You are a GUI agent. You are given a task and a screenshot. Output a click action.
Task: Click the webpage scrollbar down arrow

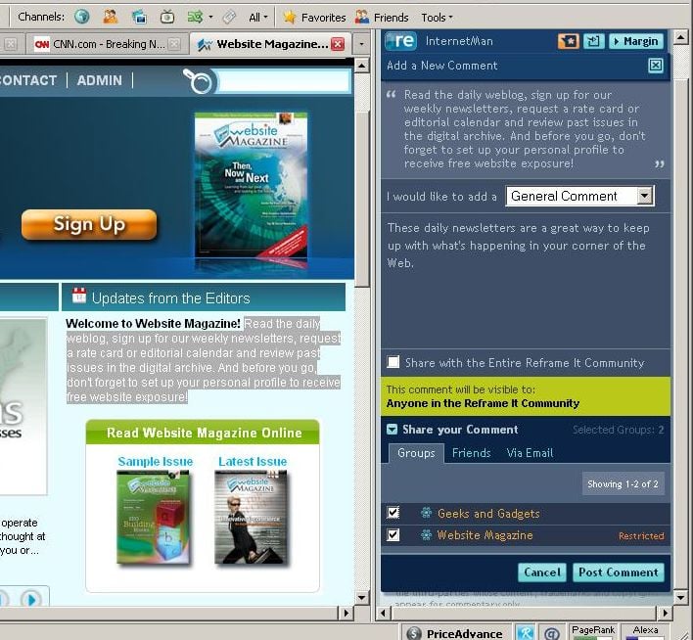362,598
